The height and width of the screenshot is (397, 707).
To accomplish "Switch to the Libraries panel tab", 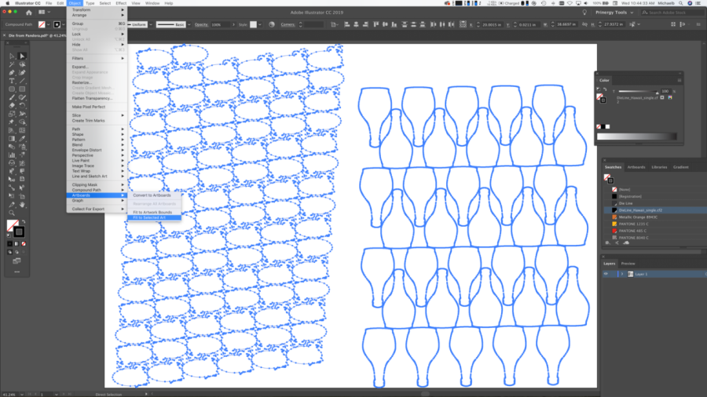I will pyautogui.click(x=659, y=167).
